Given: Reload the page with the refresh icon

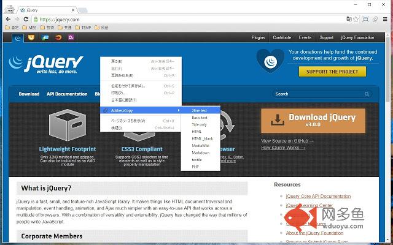Looking at the screenshot, I should pyautogui.click(x=26, y=19).
